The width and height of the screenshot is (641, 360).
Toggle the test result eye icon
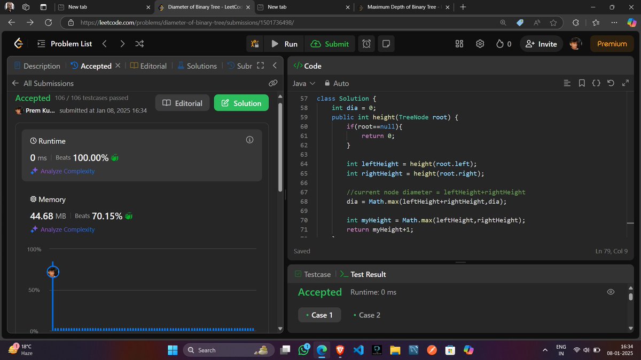611,292
